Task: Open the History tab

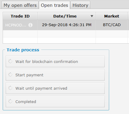Action: [x=80, y=5]
